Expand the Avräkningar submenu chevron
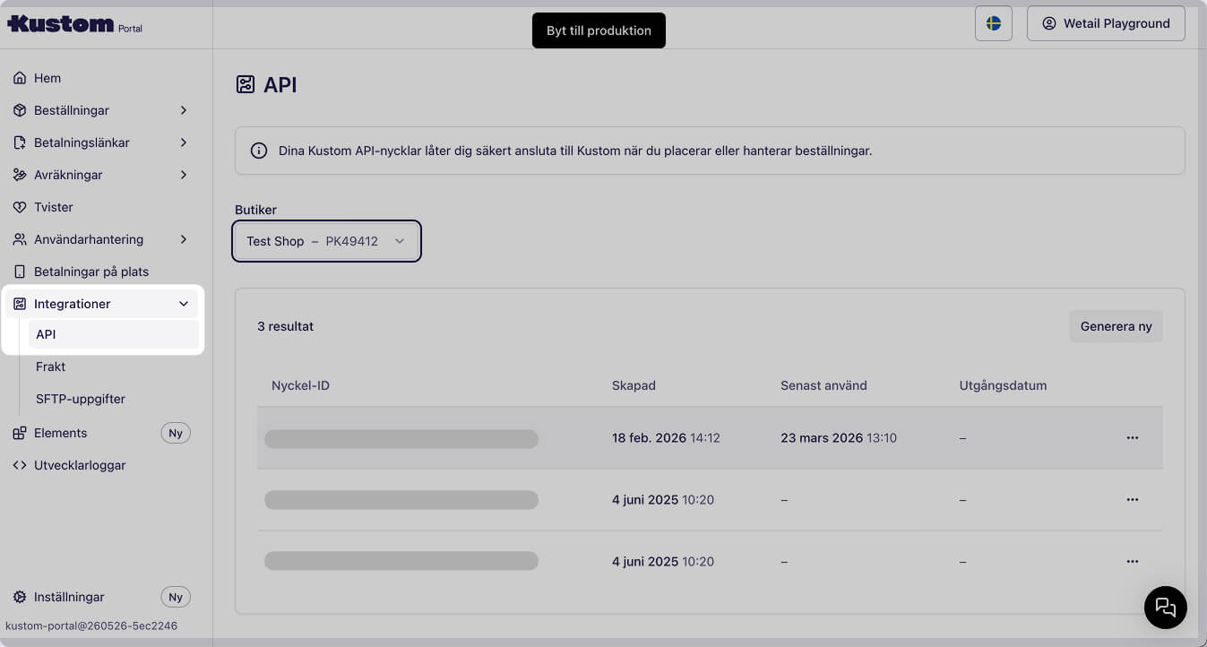The height and width of the screenshot is (647, 1207). pos(184,175)
